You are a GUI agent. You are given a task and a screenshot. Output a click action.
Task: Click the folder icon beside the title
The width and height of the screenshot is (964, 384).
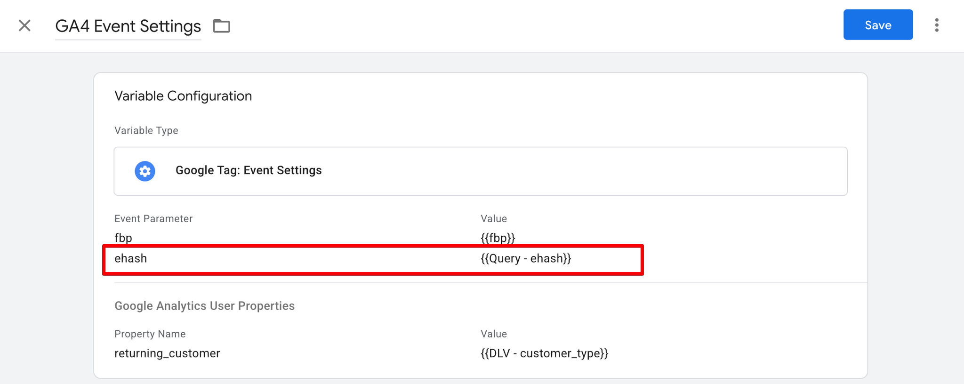(x=221, y=26)
